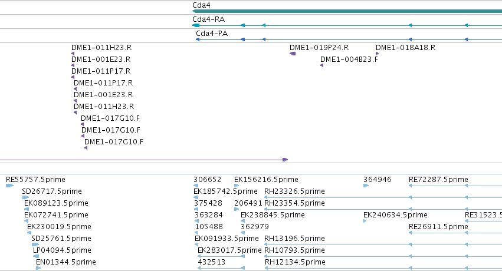Select EST EK091933.5prime
The height and width of the screenshot is (271, 502).
[x=227, y=239]
